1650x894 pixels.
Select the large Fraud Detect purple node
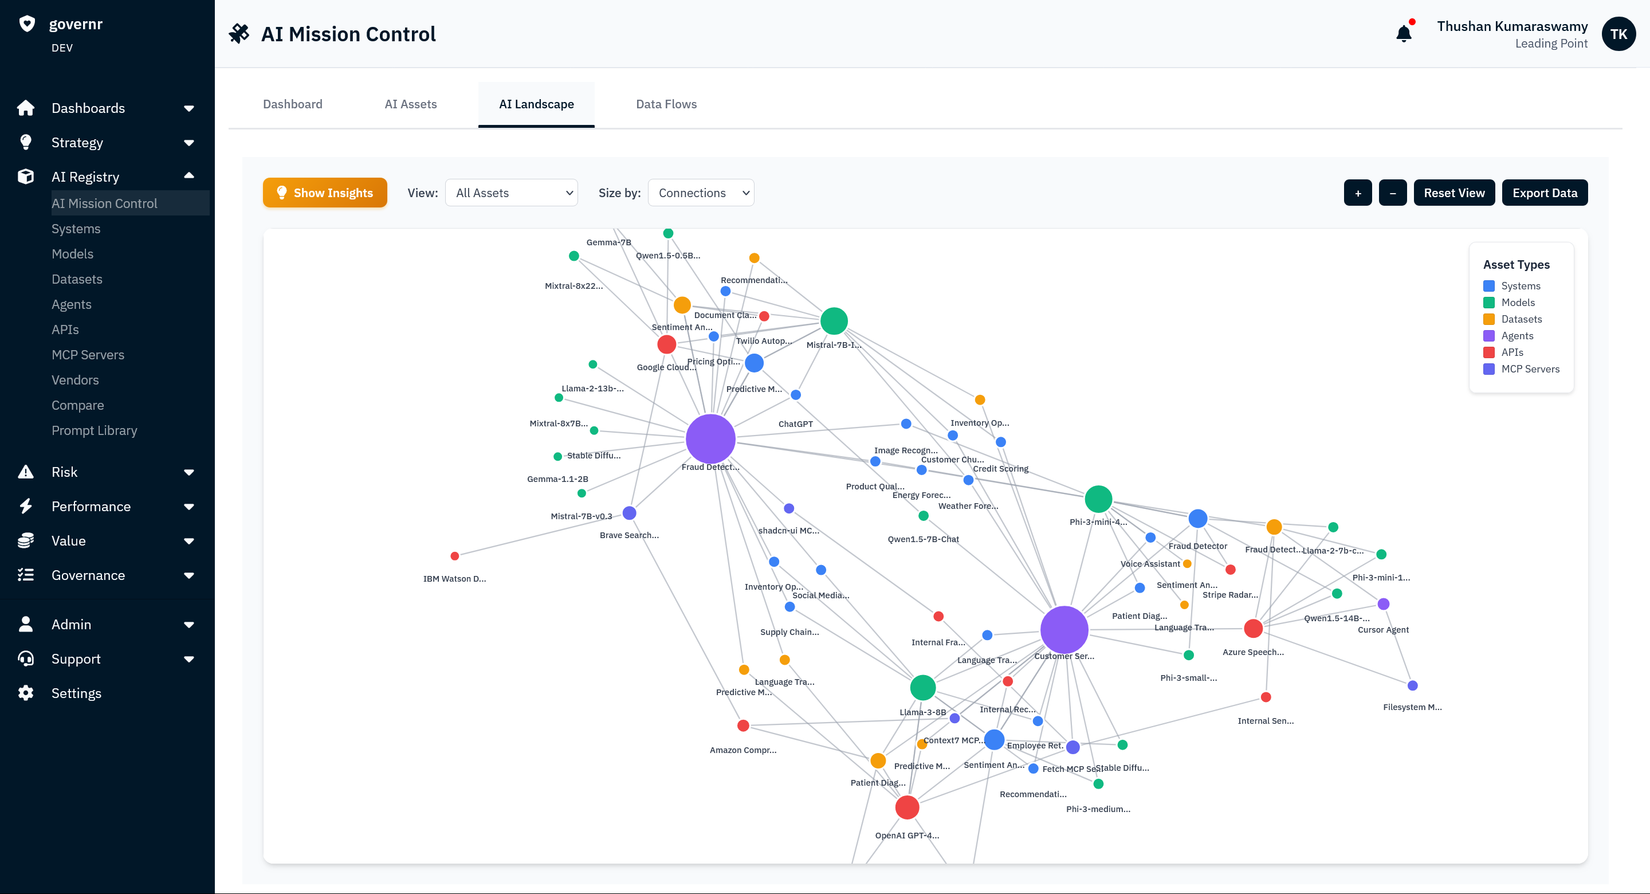pyautogui.click(x=710, y=439)
